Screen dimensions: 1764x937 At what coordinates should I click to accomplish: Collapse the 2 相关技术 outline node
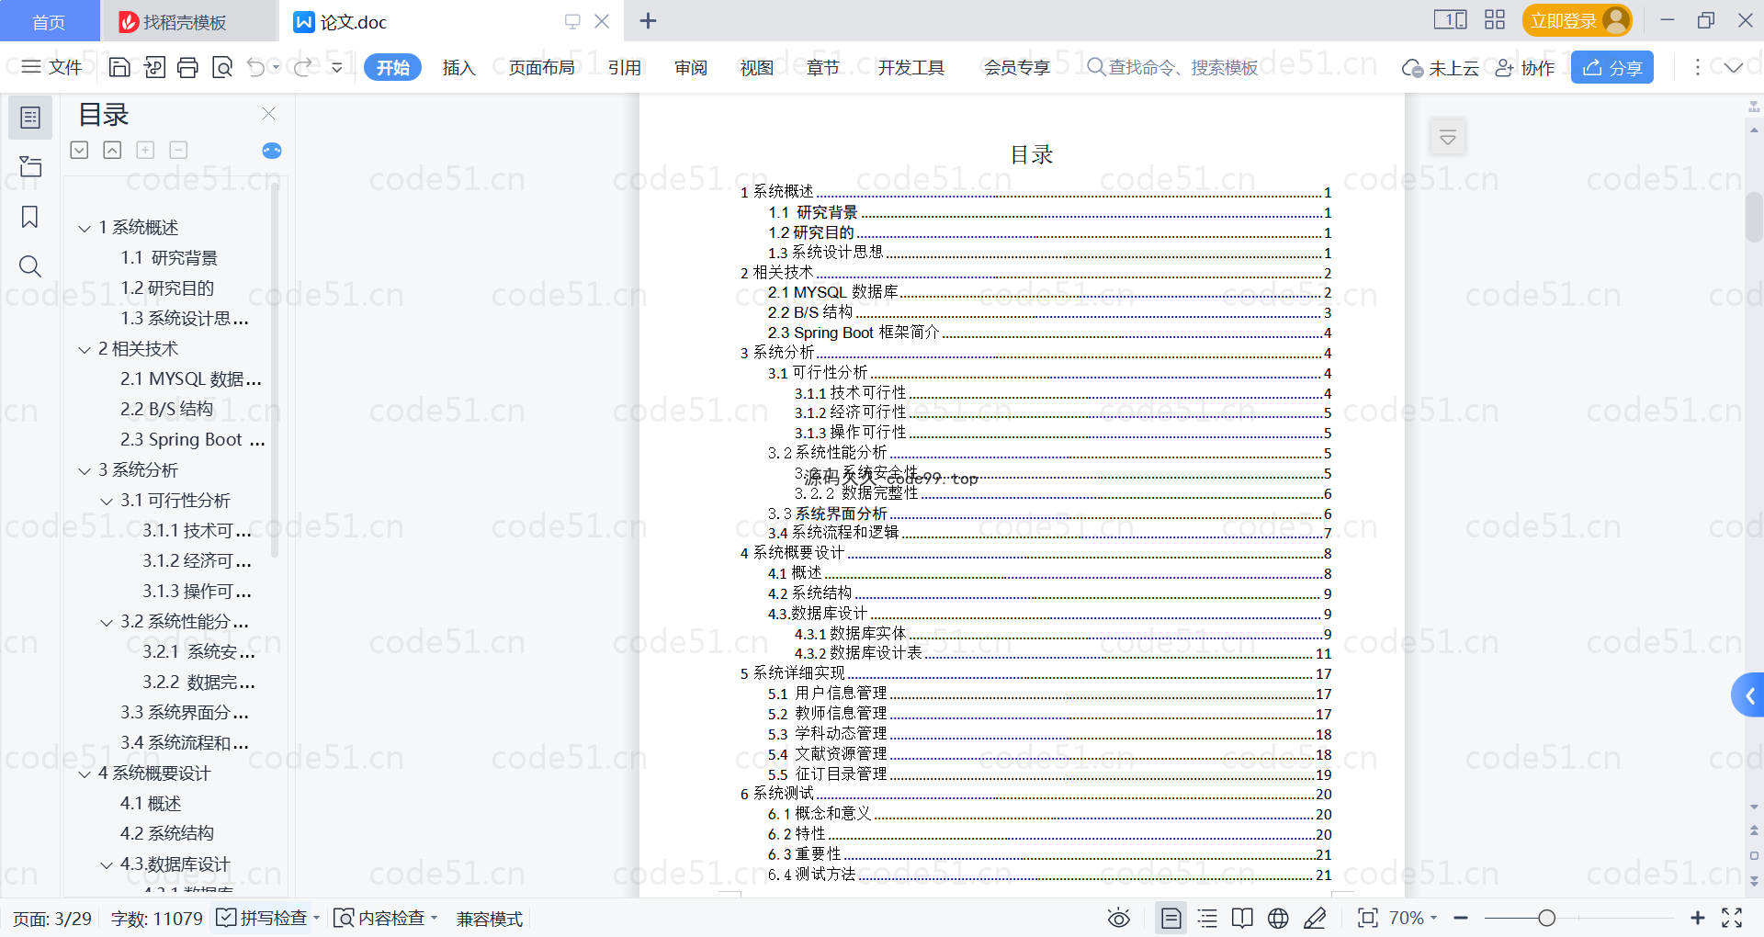pos(85,350)
